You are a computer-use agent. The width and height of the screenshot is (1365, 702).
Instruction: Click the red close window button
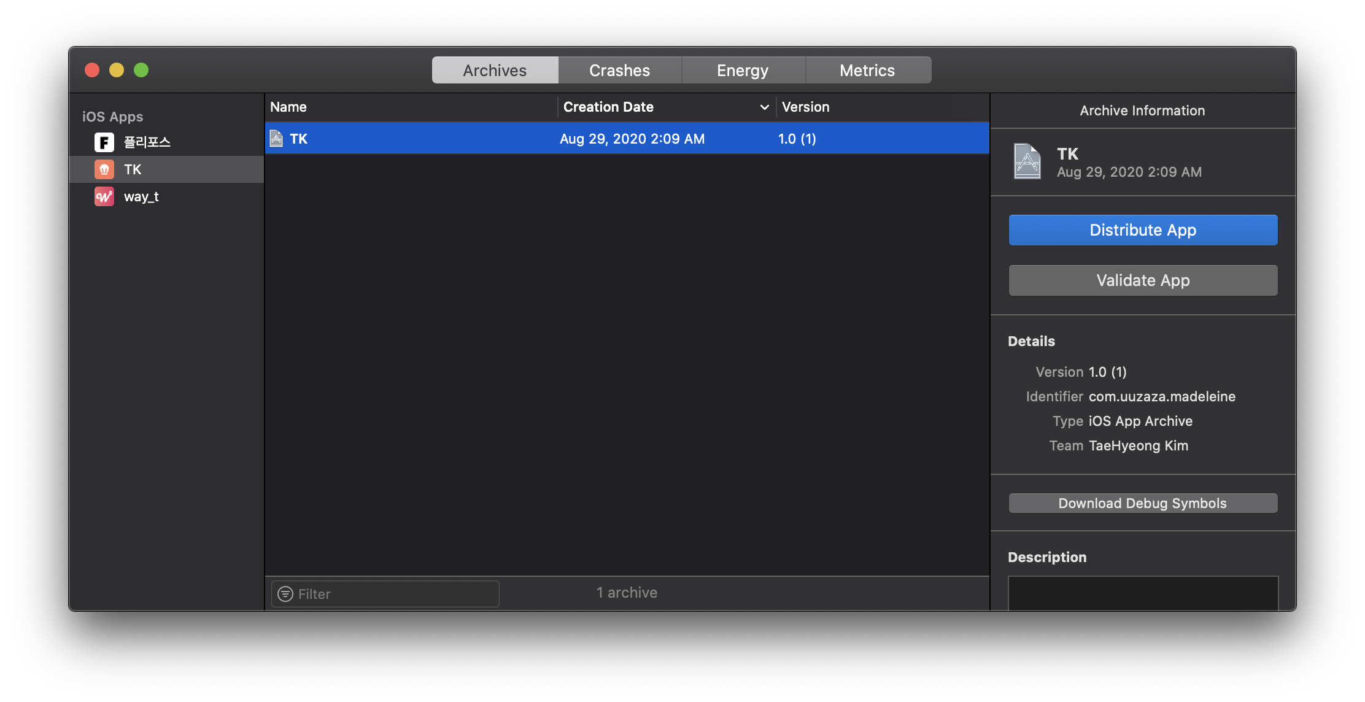click(92, 70)
